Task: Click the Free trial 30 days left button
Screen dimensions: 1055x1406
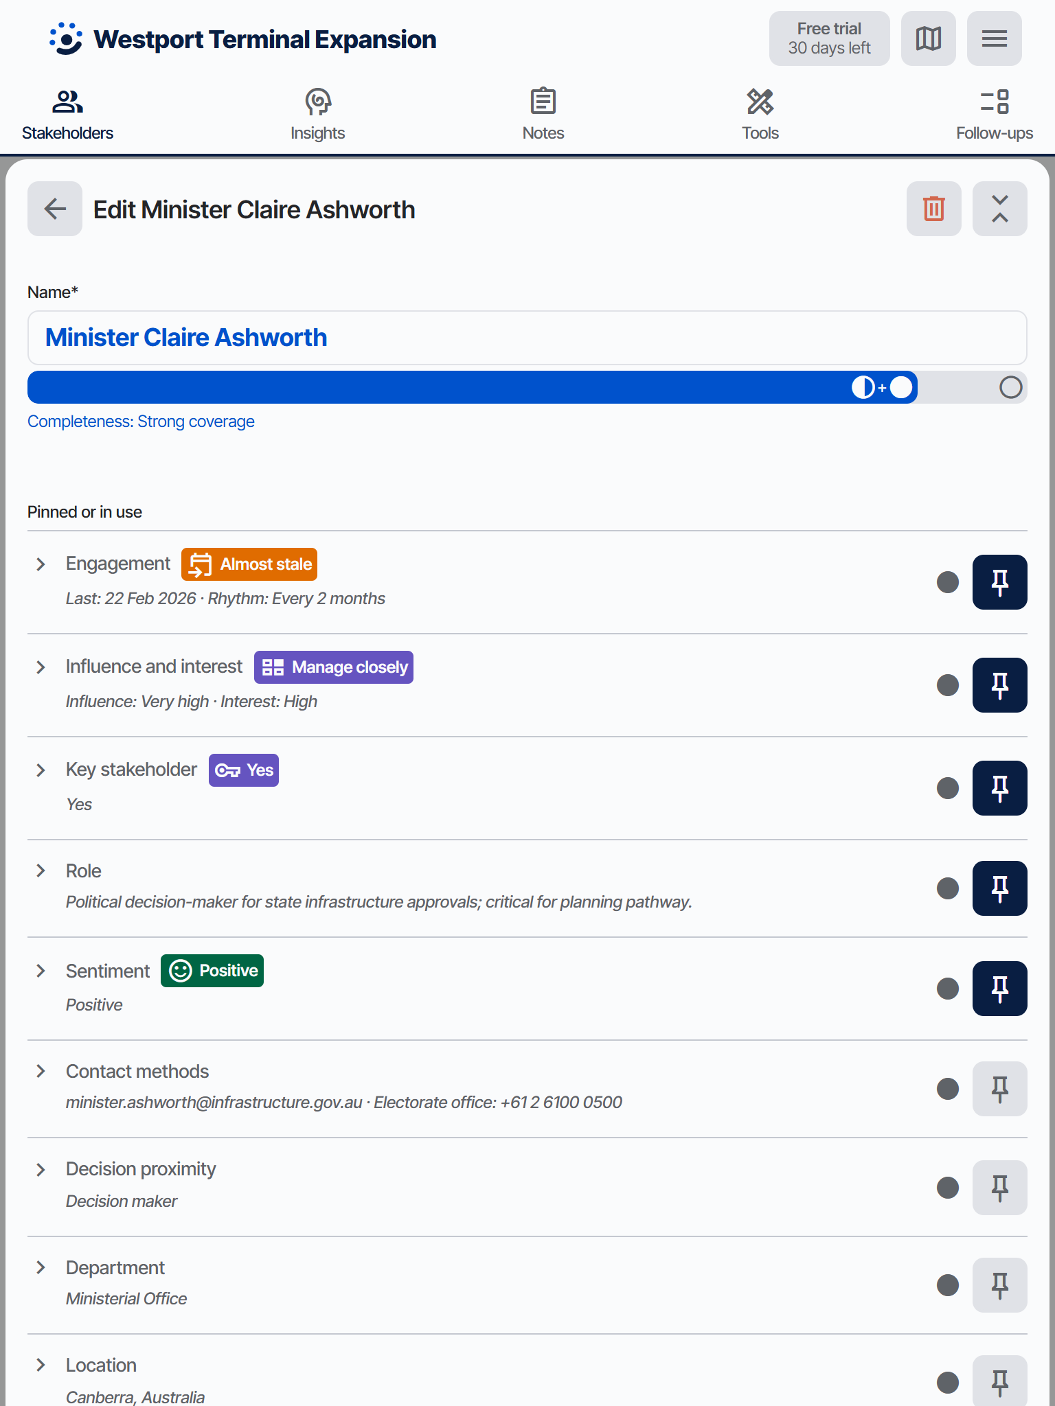Action: 829,38
